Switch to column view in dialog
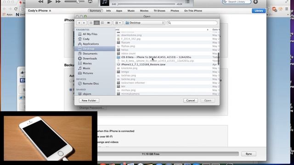294x165 pixels. tap(102, 23)
